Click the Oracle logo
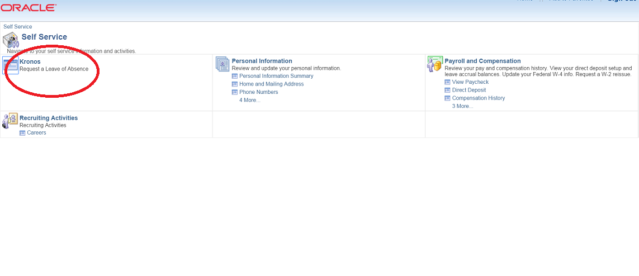This screenshot has height=276, width=639. [29, 8]
